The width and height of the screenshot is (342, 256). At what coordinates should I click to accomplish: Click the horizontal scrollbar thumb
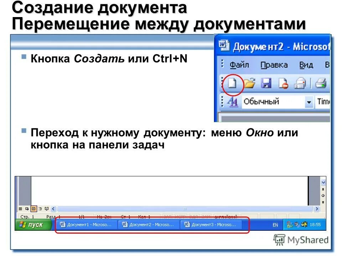(x=185, y=209)
